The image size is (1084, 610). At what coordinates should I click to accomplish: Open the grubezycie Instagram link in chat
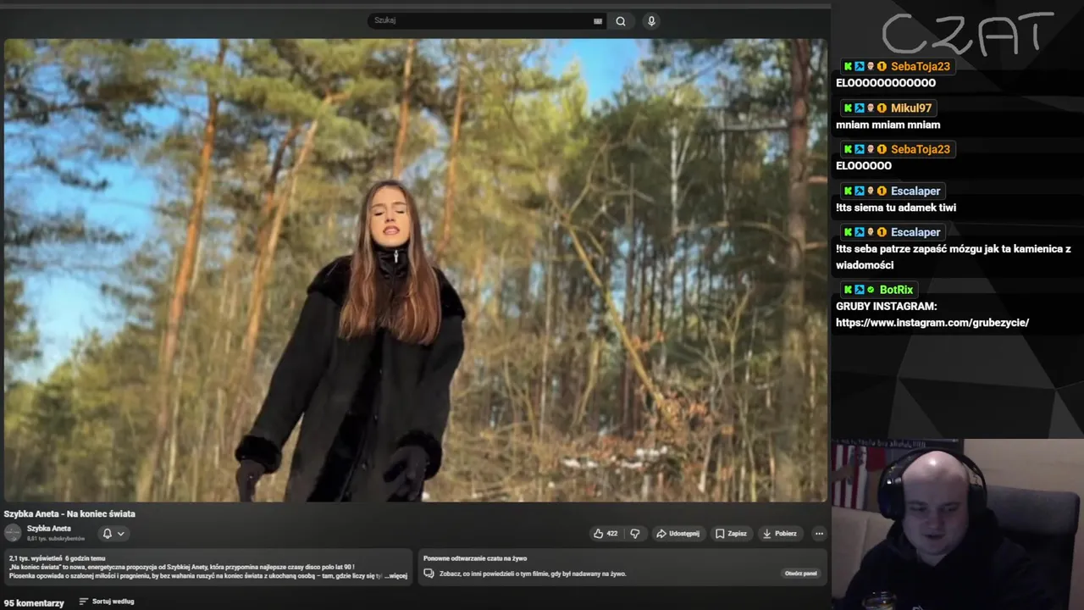932,323
